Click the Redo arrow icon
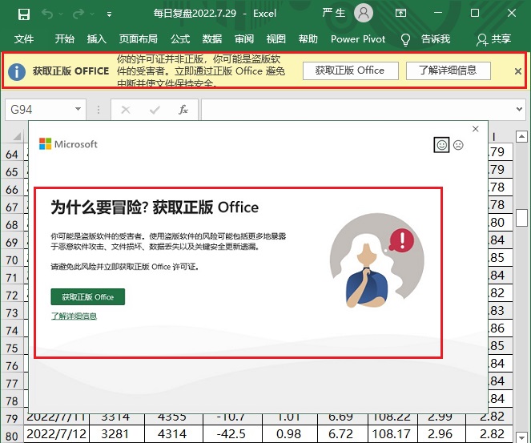 coord(78,14)
